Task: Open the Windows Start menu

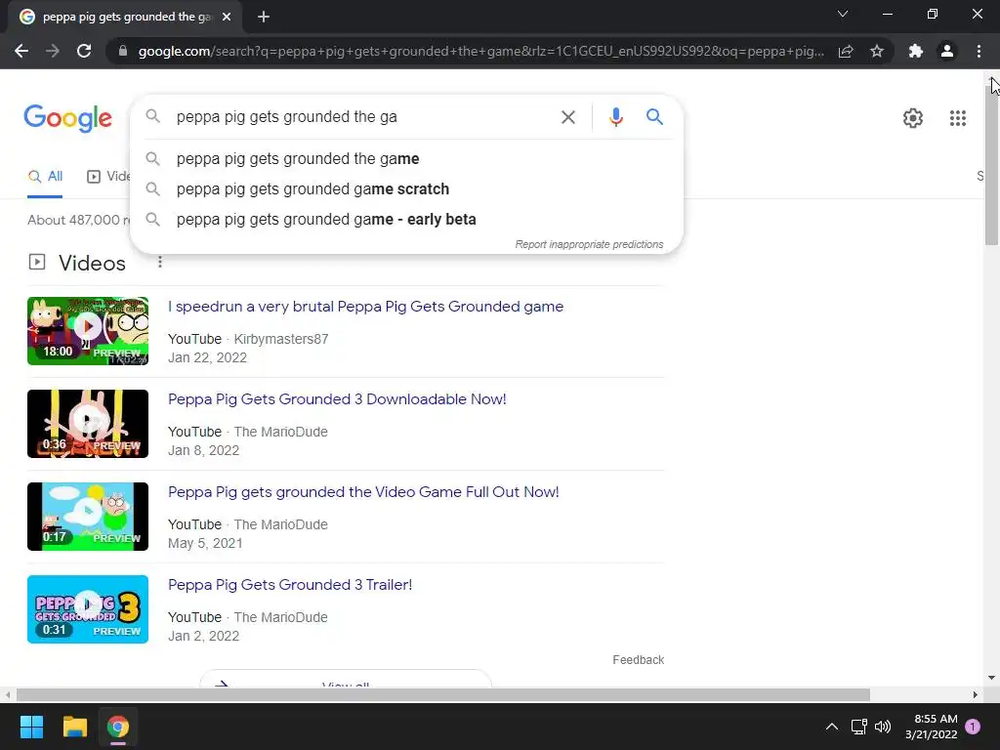Action: pos(31,727)
